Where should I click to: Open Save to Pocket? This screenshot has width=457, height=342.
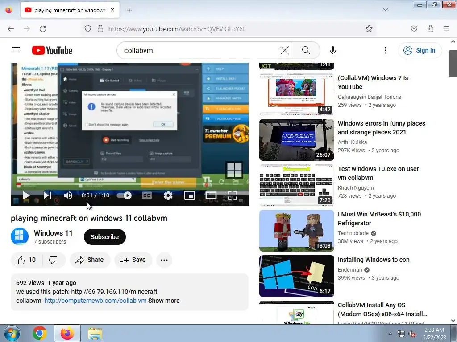click(x=414, y=28)
